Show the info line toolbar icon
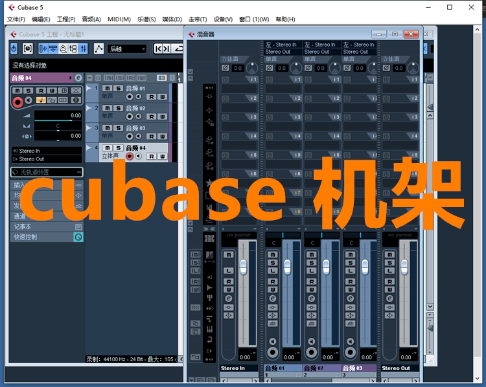Image resolution: width=486 pixels, height=387 pixels. [53, 49]
